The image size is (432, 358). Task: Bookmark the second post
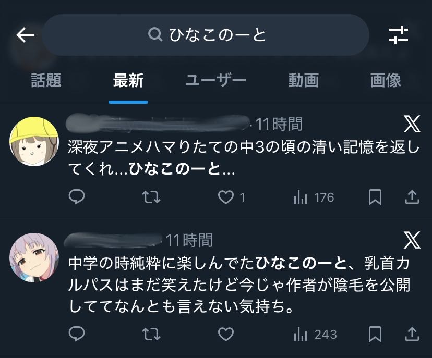[375, 334]
